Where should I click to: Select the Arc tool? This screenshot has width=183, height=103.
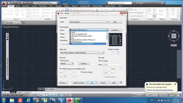click(x=23, y=12)
